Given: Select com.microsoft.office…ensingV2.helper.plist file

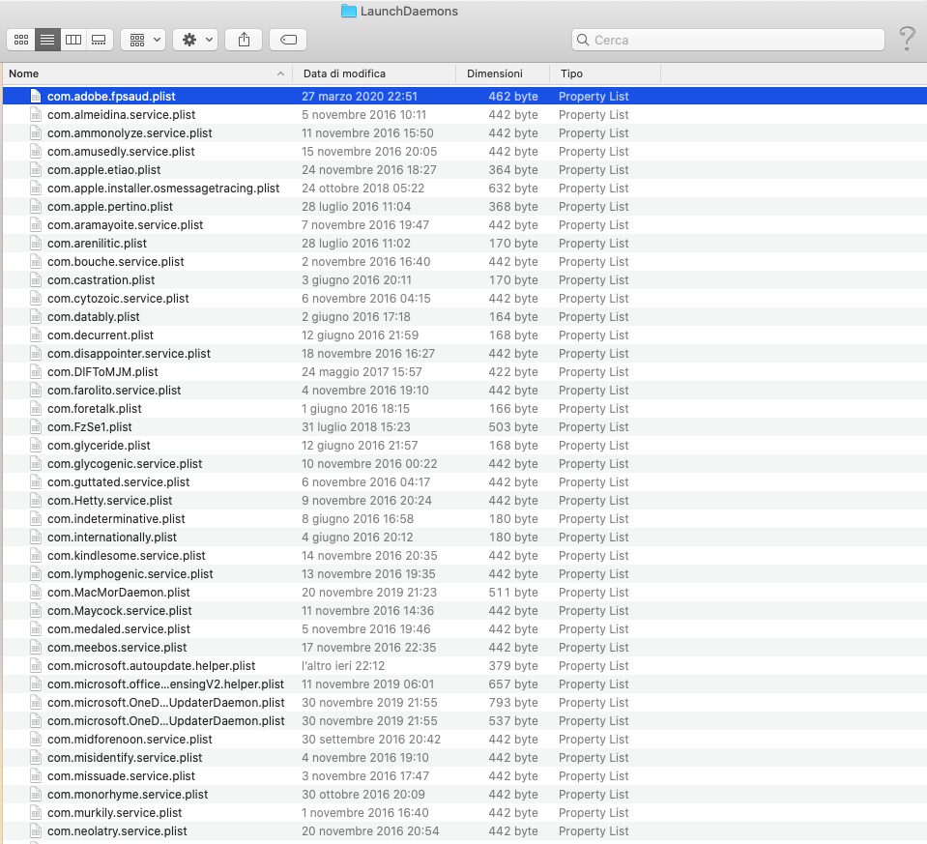Looking at the screenshot, I should pyautogui.click(x=165, y=684).
